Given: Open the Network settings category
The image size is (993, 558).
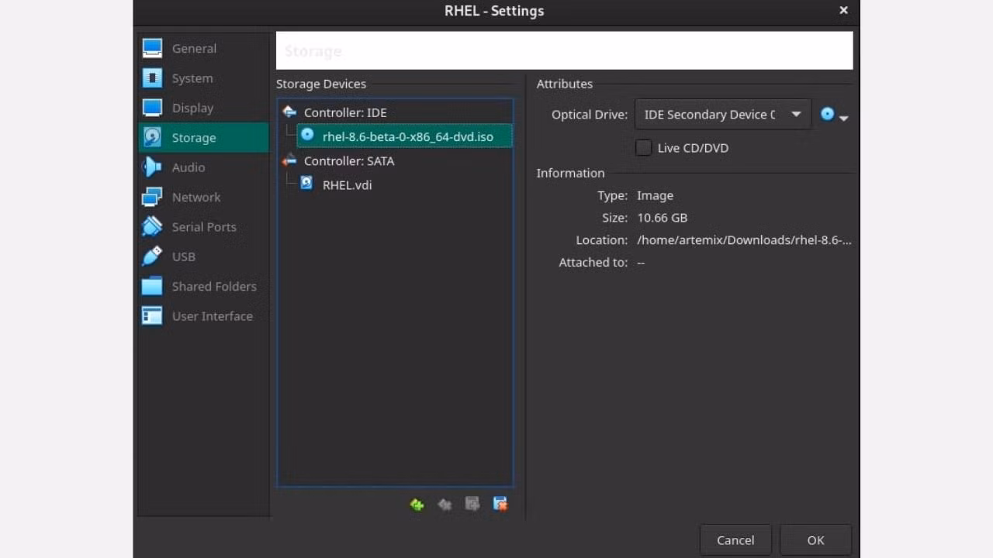Looking at the screenshot, I should point(203,197).
